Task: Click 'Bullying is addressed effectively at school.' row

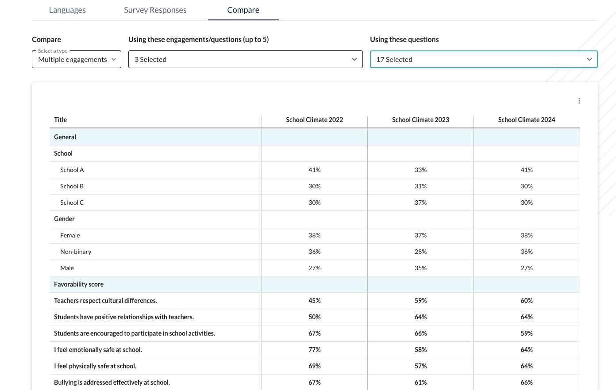Action: coord(315,382)
